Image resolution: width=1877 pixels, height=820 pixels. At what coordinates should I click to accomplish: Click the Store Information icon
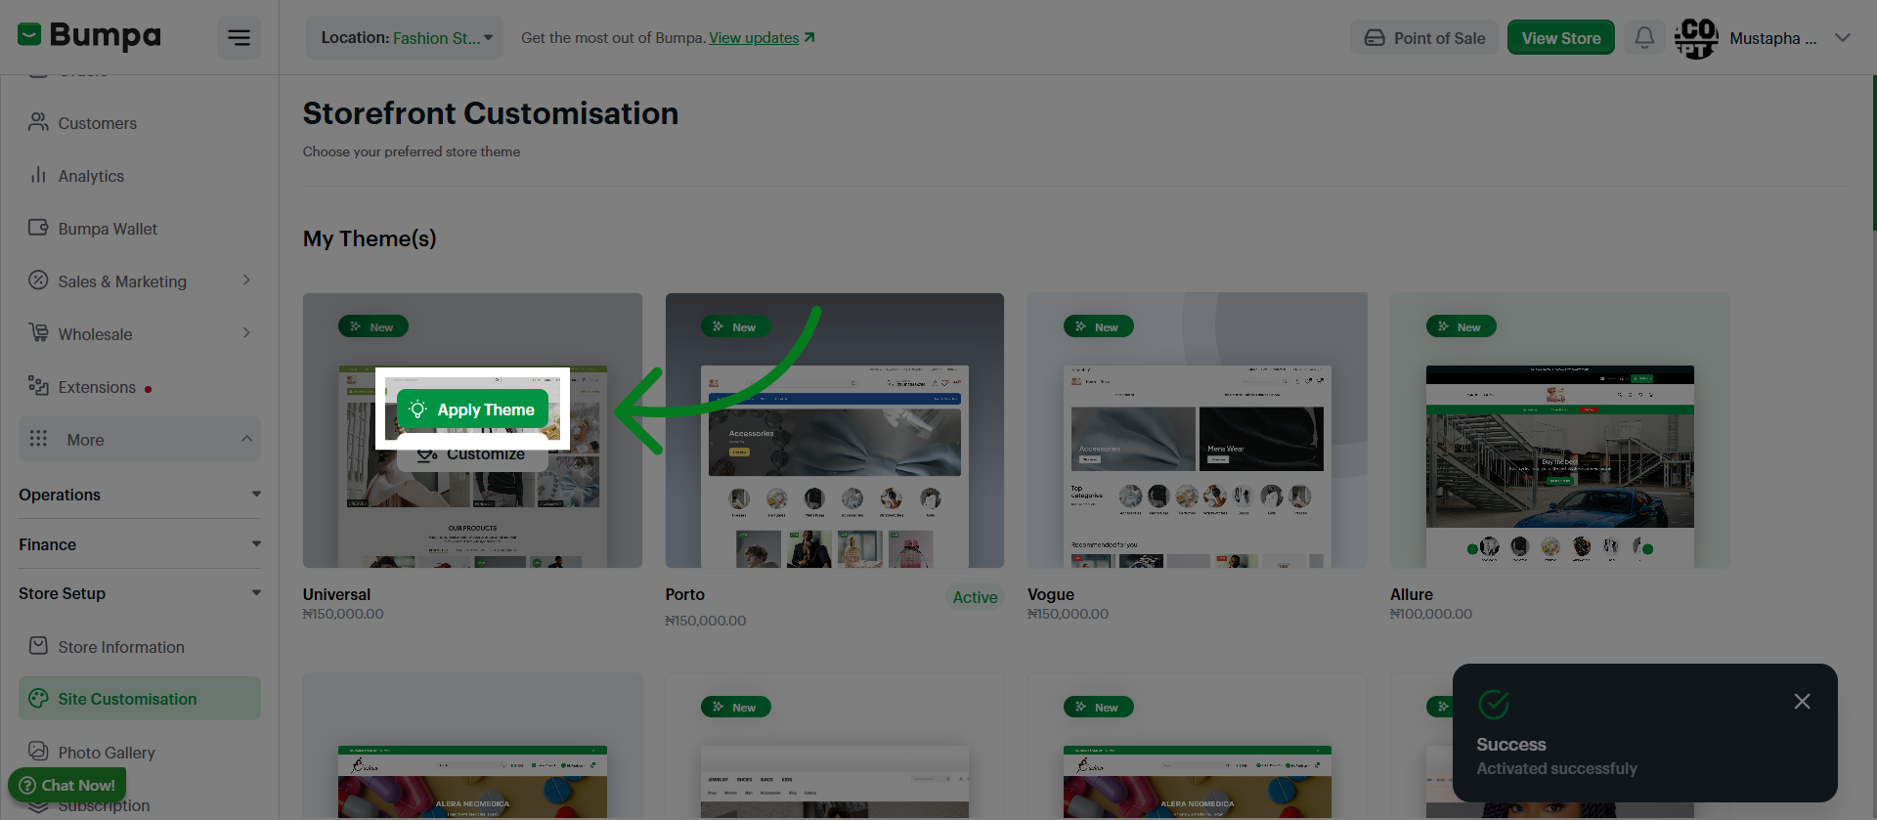click(x=38, y=646)
